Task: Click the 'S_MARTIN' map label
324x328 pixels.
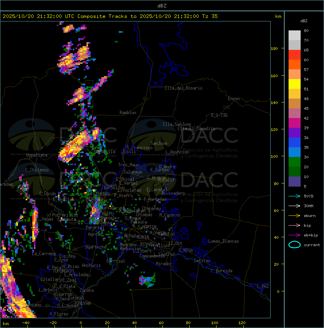Action: coord(147,227)
